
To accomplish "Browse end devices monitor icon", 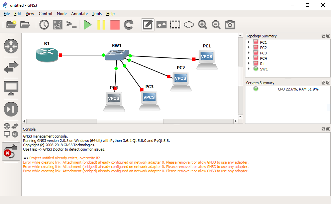I will [x=11, y=88].
